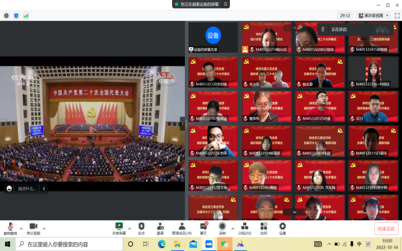Open the share screen option

[118, 227]
